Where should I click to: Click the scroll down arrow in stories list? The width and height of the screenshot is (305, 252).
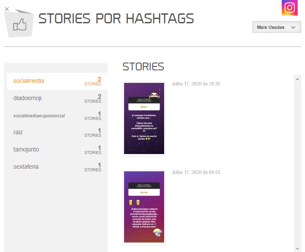pyautogui.click(x=297, y=249)
